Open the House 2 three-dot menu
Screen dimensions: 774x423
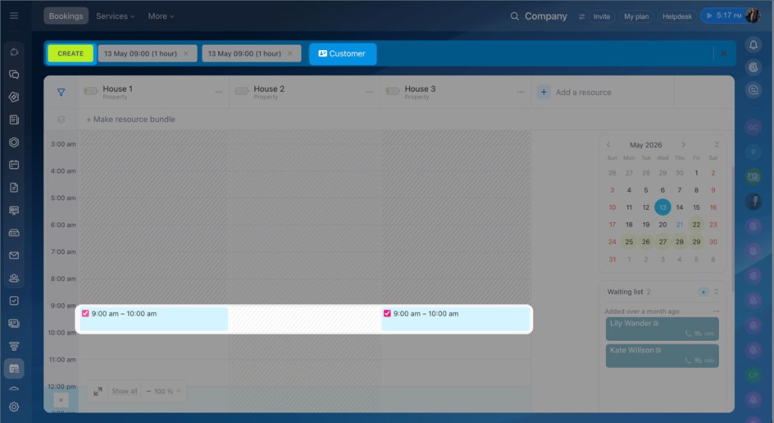(370, 92)
